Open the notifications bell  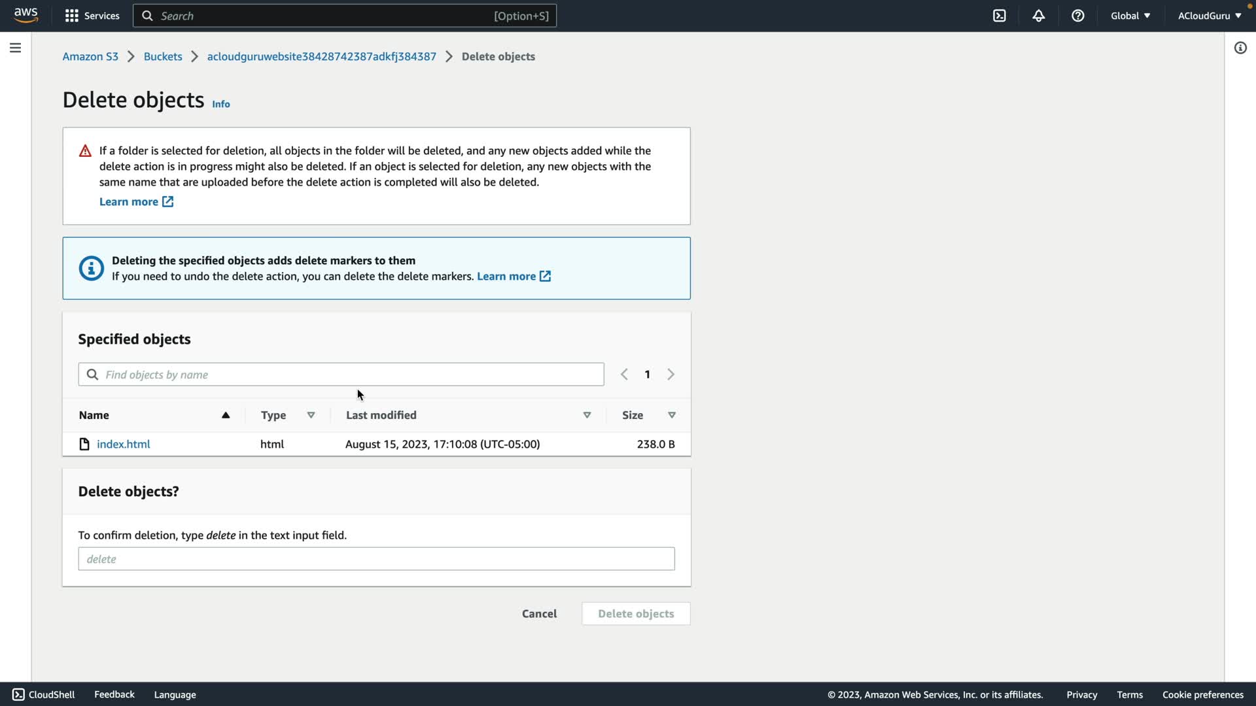1038,16
